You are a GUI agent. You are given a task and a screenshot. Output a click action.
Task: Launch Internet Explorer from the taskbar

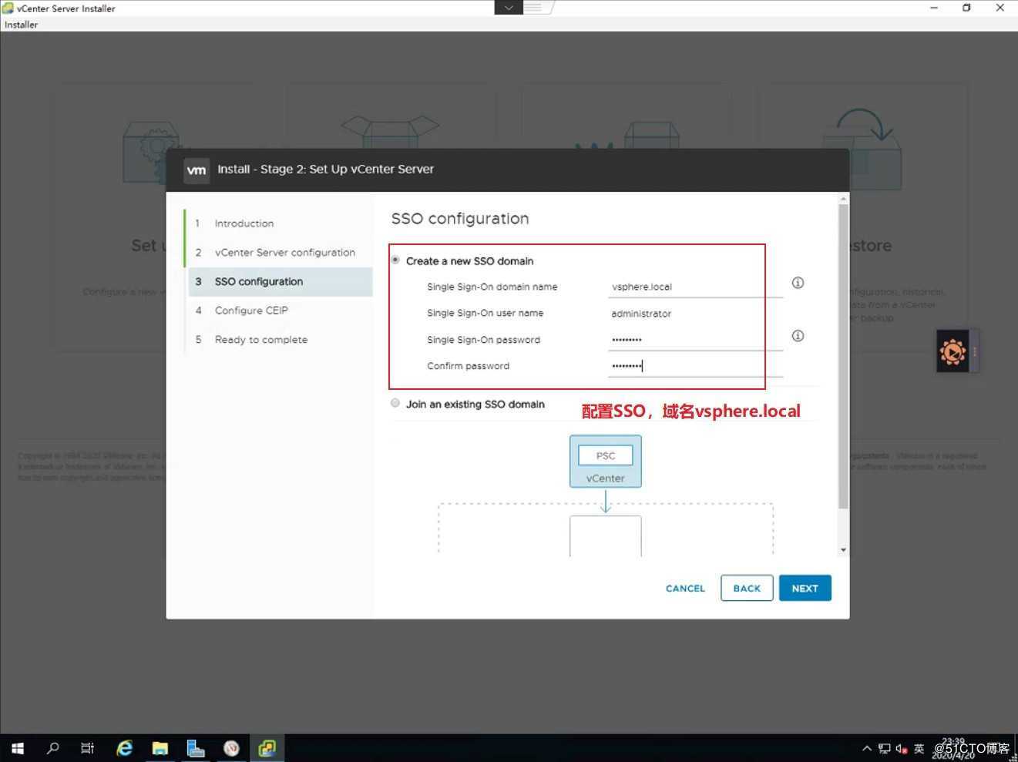coord(124,748)
